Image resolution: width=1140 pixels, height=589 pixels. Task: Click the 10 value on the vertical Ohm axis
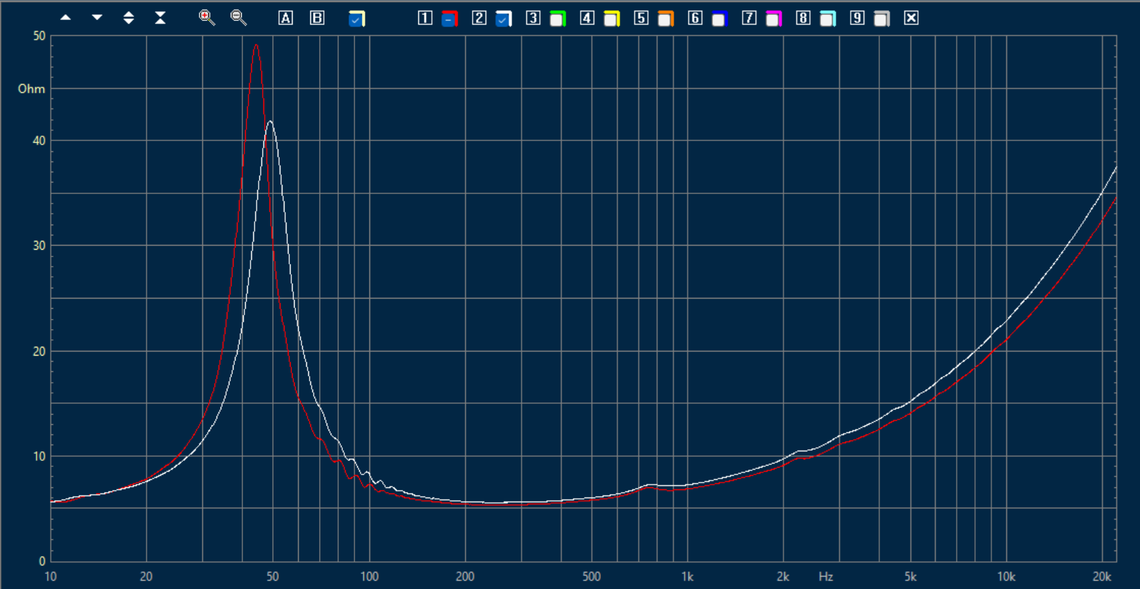[39, 457]
